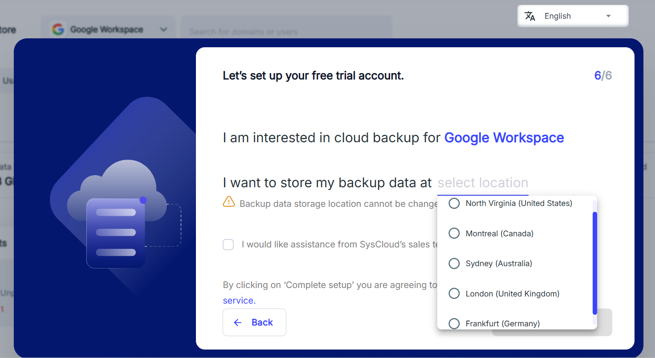Image resolution: width=655 pixels, height=358 pixels.
Task: Click the storage location warning text
Action: tap(338, 204)
